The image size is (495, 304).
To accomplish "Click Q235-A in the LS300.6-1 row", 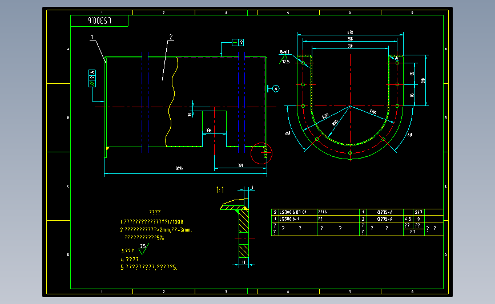I will (385, 219).
